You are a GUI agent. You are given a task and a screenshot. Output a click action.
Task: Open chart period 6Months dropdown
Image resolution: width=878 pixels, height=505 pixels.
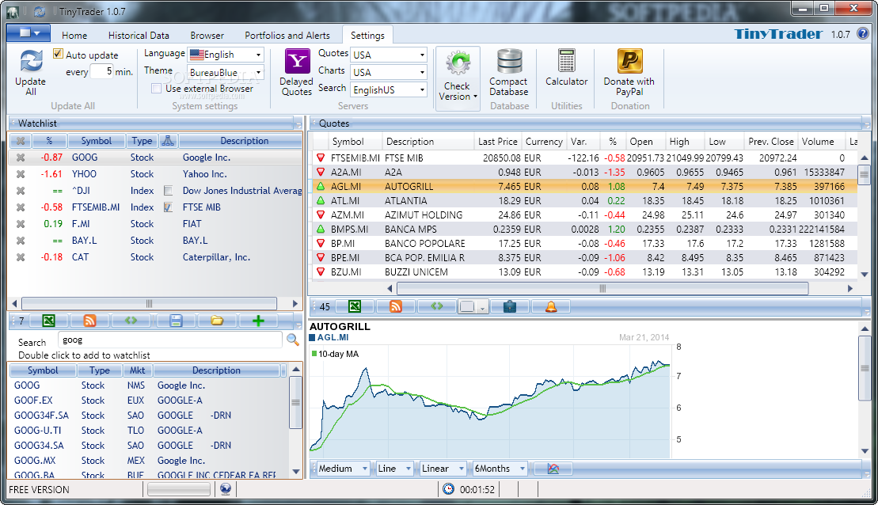500,469
